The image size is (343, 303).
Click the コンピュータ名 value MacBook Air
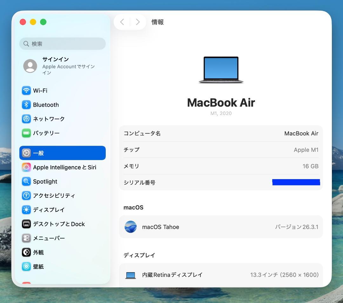tap(301, 133)
